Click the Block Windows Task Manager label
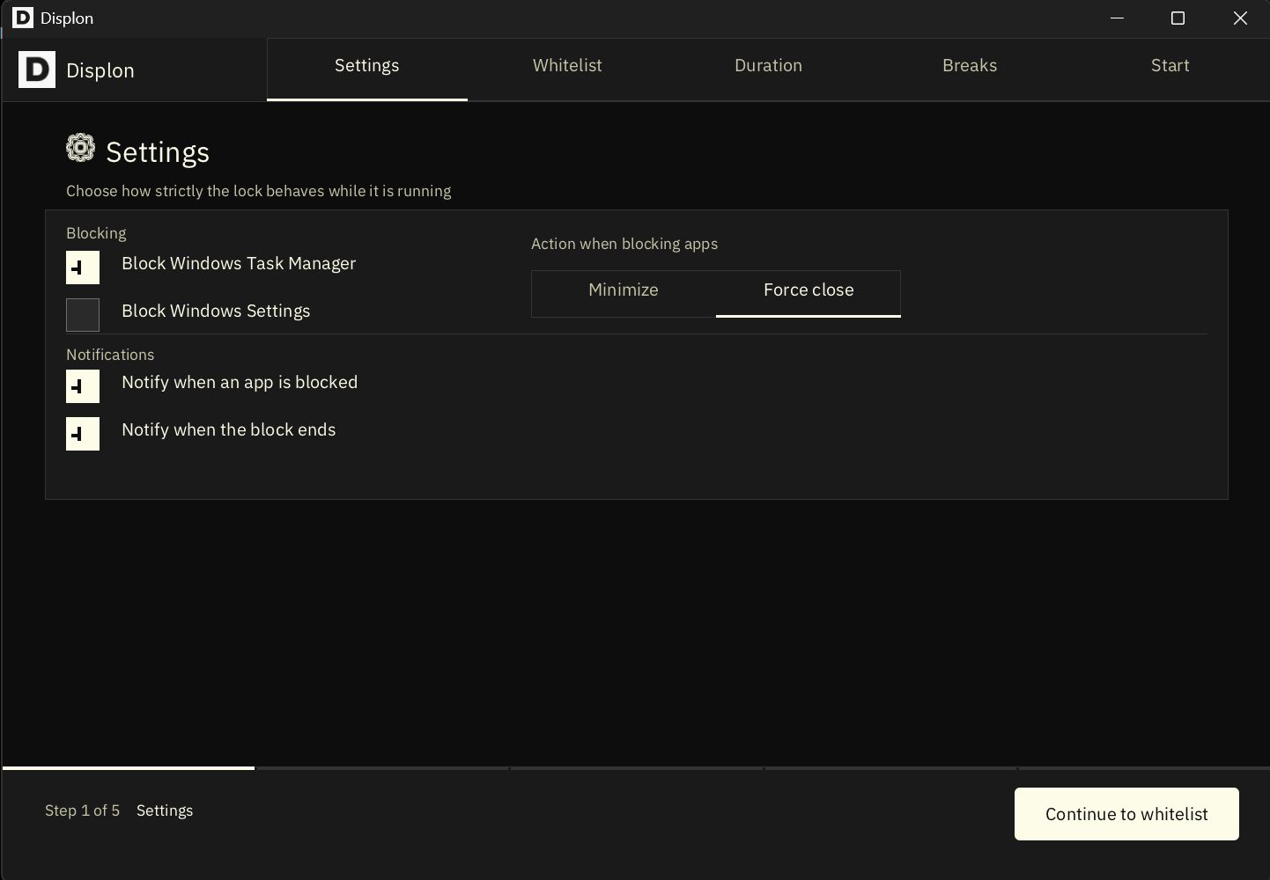 239,264
